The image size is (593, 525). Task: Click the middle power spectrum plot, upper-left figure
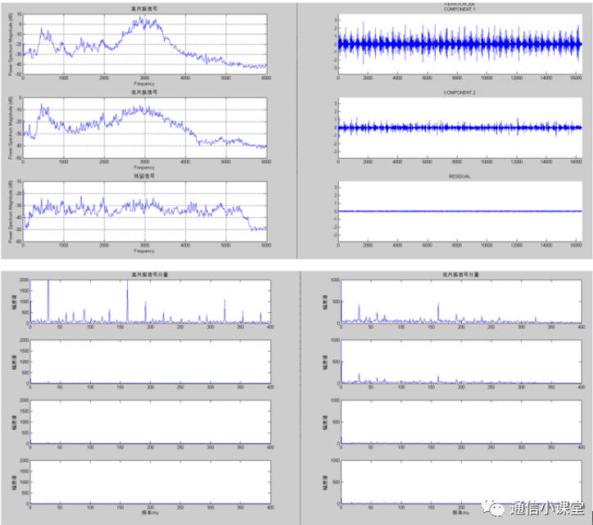[144, 126]
